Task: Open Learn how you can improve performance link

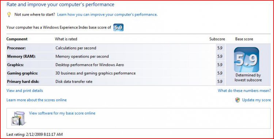Action: point(107,15)
